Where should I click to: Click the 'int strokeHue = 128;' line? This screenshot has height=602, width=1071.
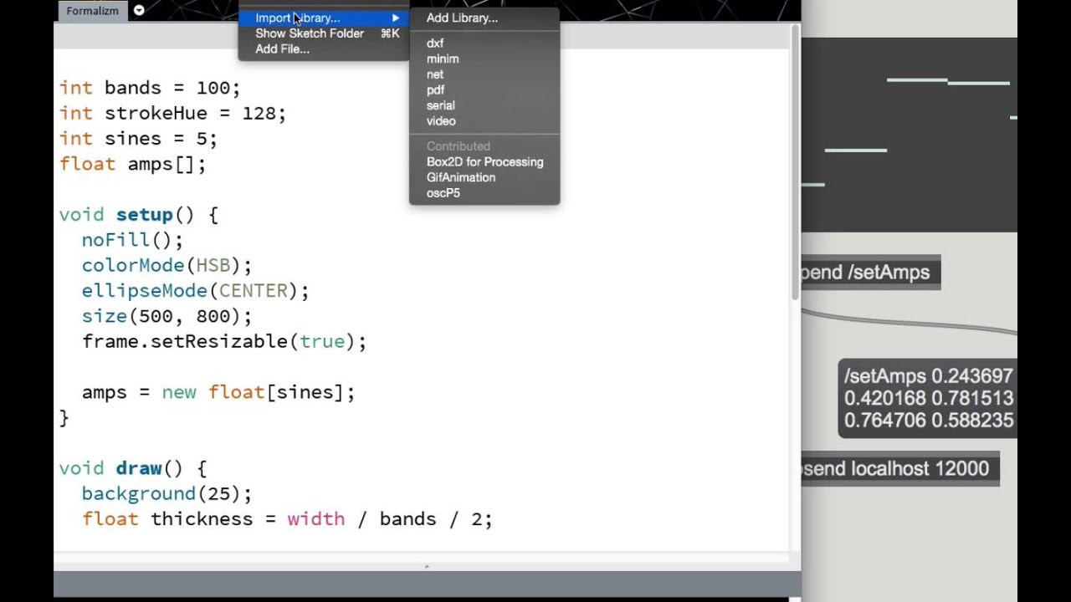(172, 113)
